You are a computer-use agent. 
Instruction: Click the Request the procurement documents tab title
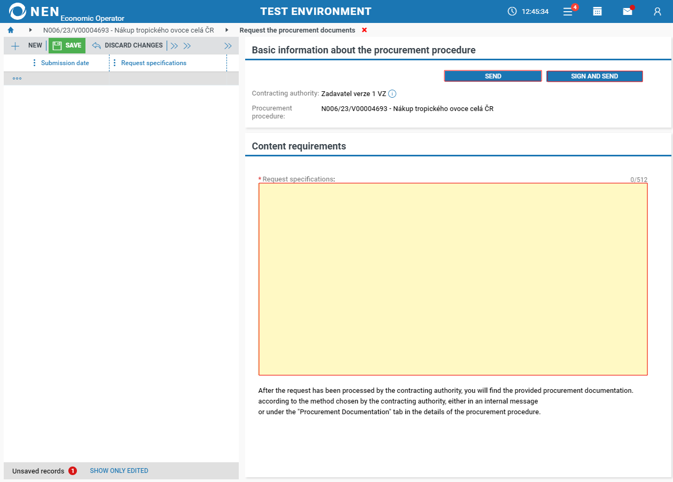click(x=298, y=30)
